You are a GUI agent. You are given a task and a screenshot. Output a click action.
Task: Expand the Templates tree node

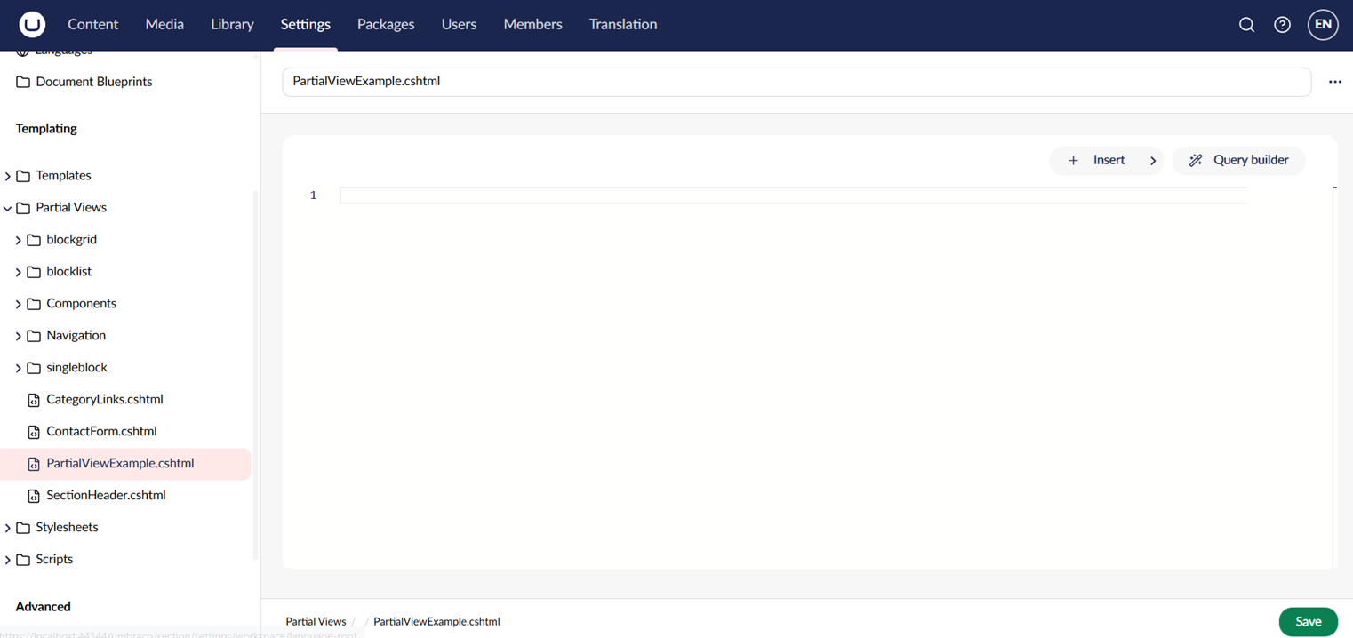pos(8,176)
